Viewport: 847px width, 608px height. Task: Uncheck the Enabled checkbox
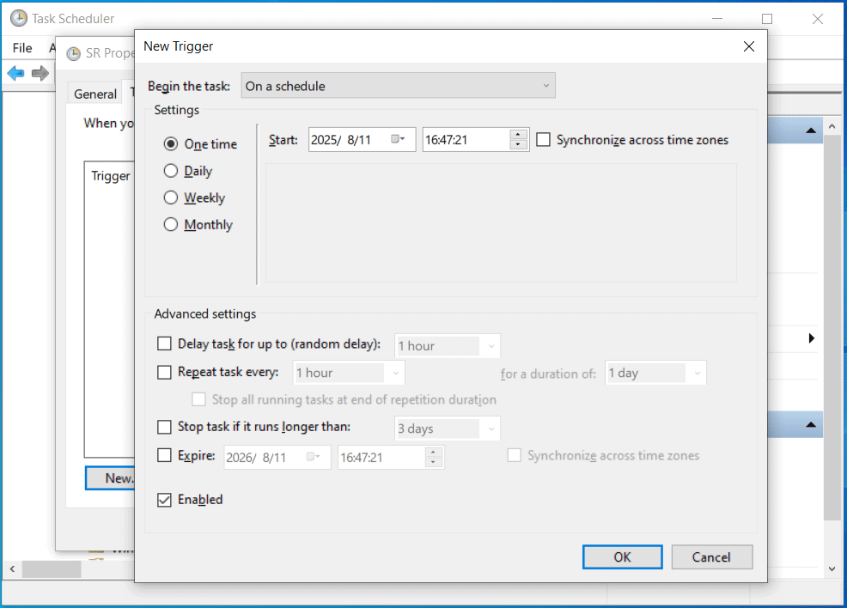point(165,500)
